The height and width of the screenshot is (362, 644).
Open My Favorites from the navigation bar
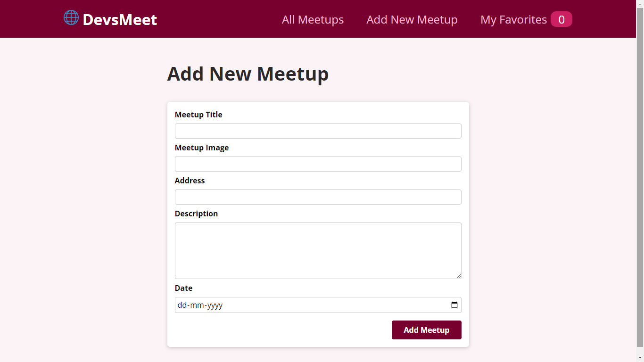click(x=513, y=19)
